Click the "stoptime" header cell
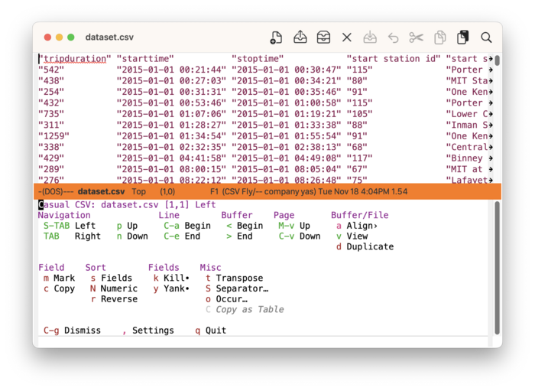This screenshot has height=391, width=535. [x=258, y=59]
